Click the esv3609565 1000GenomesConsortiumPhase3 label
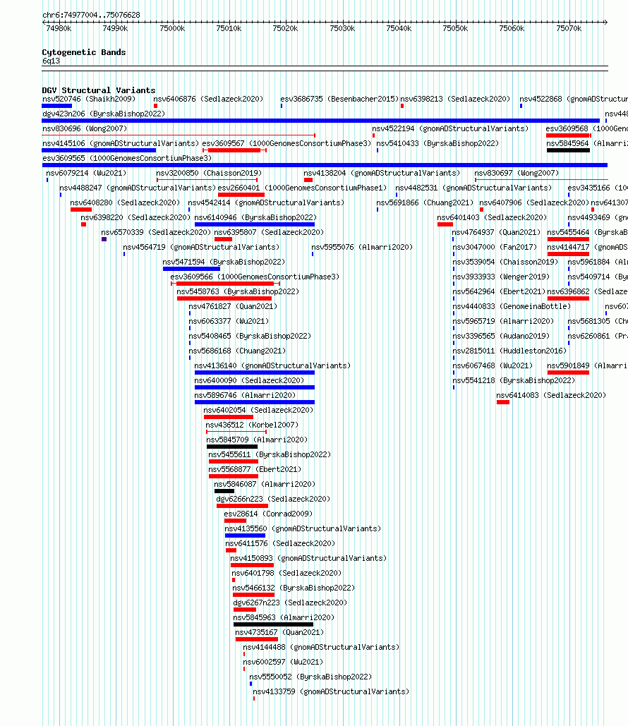 tap(127, 158)
